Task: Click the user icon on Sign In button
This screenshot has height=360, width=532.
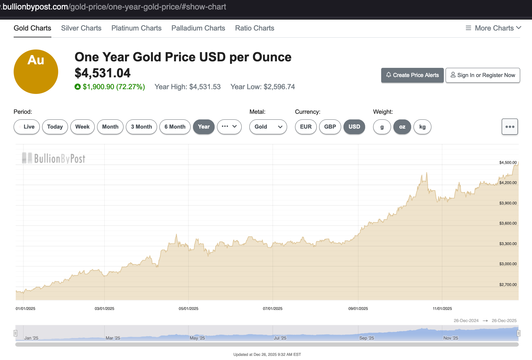Action: coord(453,75)
